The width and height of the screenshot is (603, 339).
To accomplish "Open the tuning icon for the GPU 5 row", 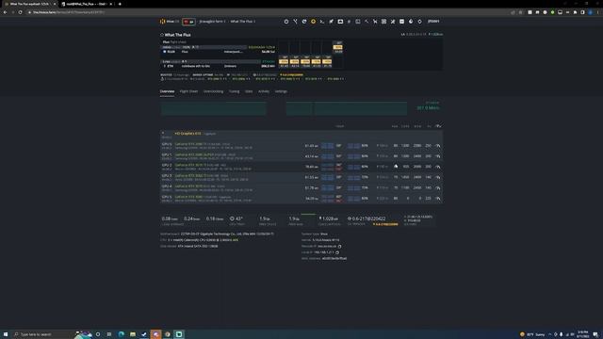I will (437, 199).
